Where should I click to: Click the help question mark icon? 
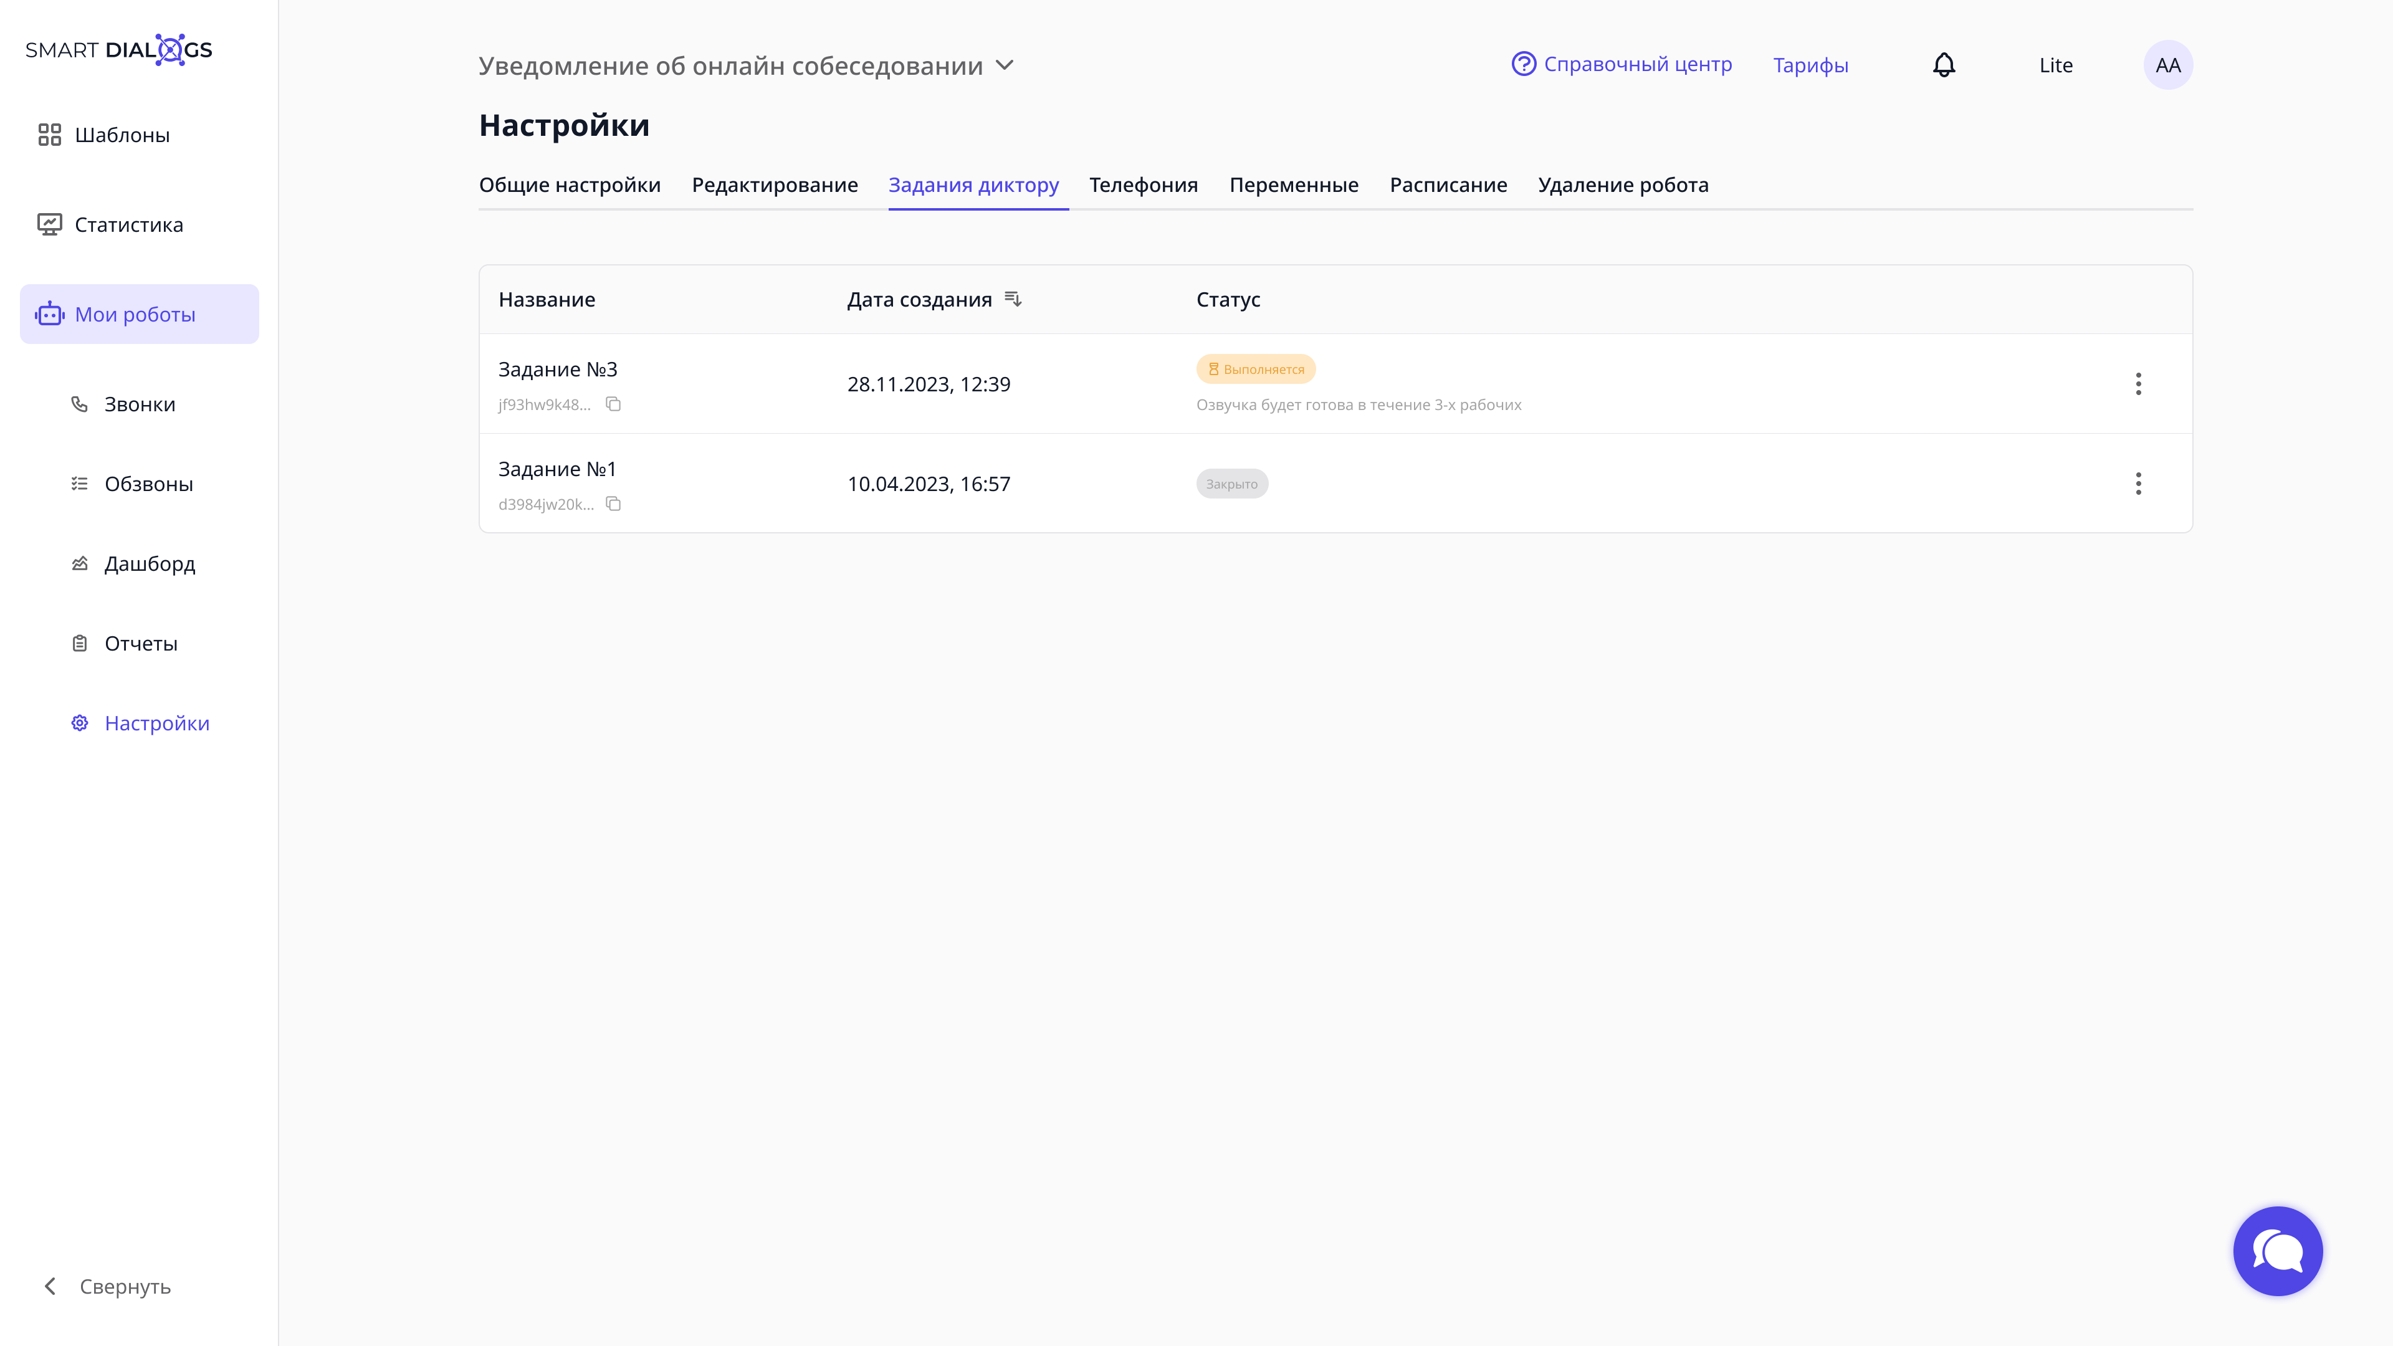coord(1524,64)
